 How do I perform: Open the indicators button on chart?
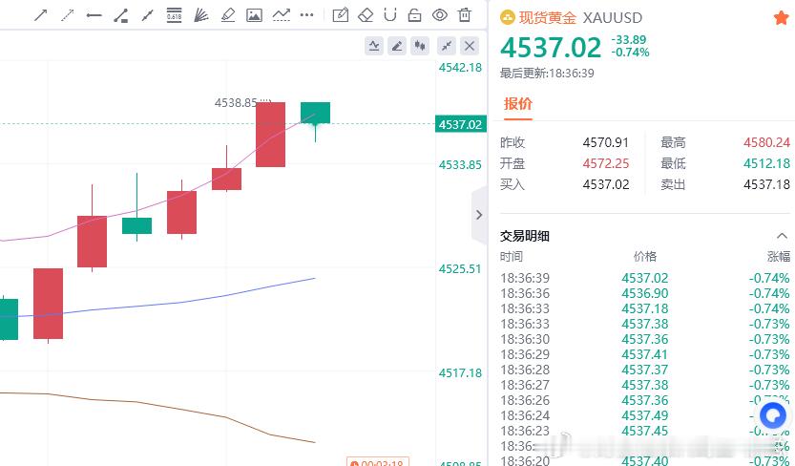(x=374, y=46)
